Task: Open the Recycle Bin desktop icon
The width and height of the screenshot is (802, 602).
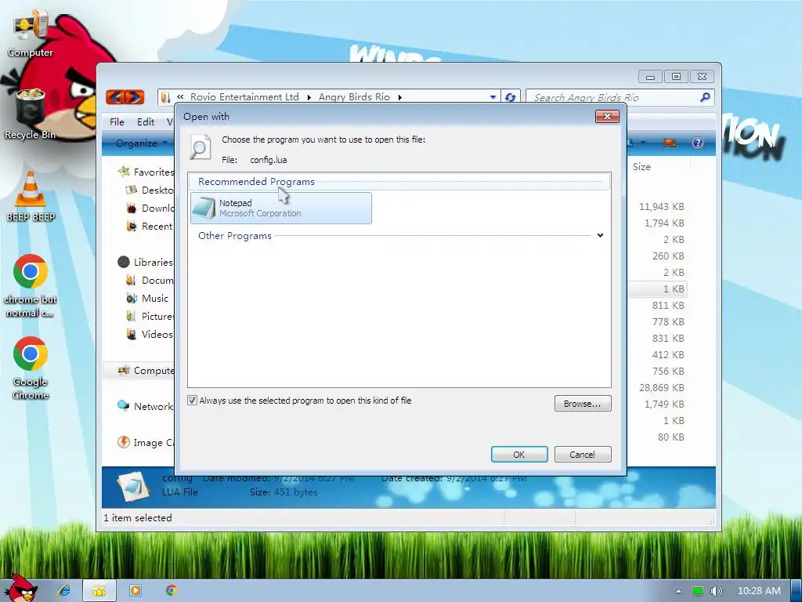Action: pyautogui.click(x=31, y=114)
